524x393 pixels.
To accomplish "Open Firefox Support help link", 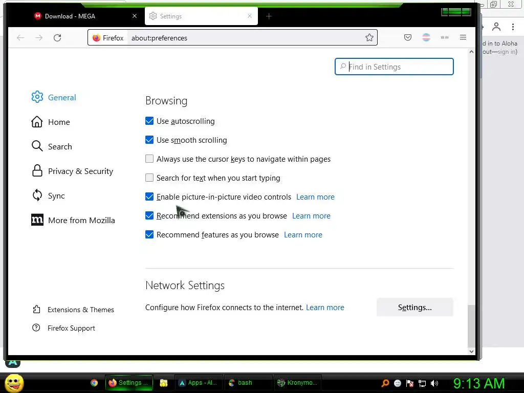I will click(63, 328).
